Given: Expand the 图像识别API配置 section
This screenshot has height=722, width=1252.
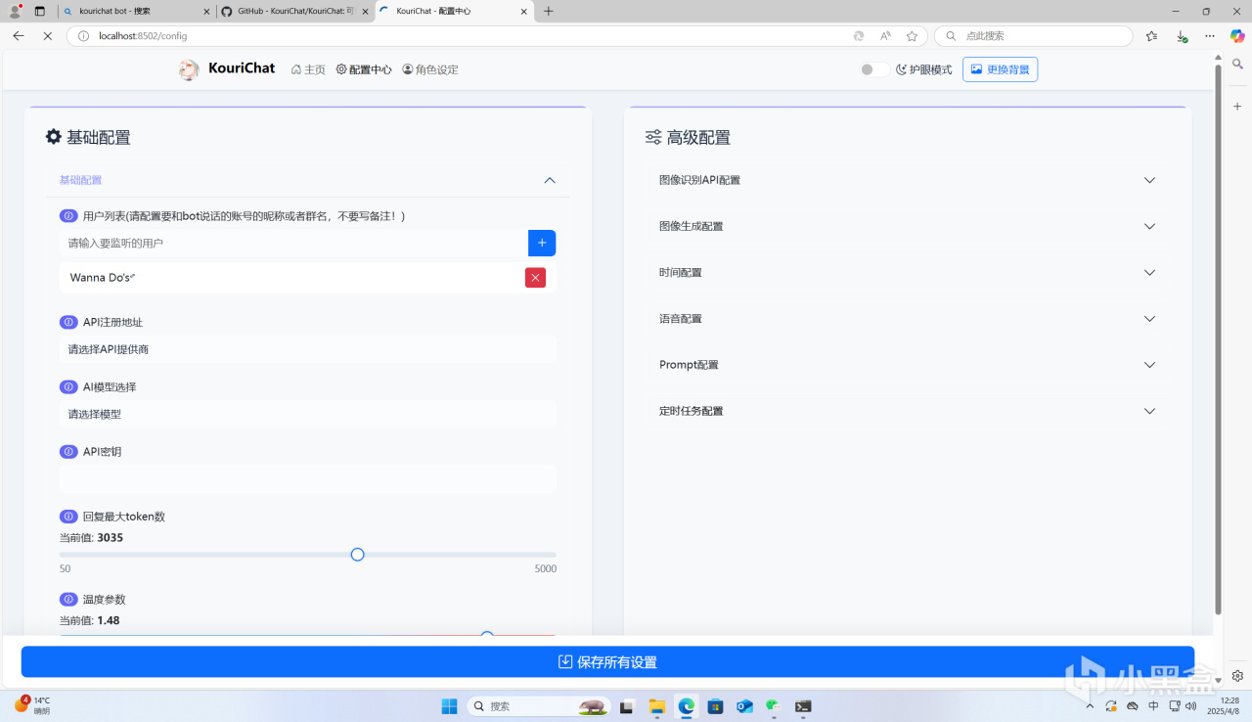Looking at the screenshot, I should (908, 180).
